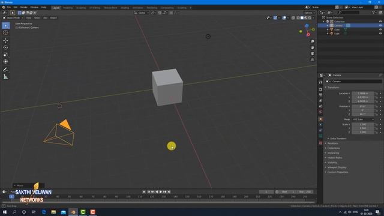The width and height of the screenshot is (384, 216).
Task: Switch to the Sculpting workspace tab
Action: (81, 8)
